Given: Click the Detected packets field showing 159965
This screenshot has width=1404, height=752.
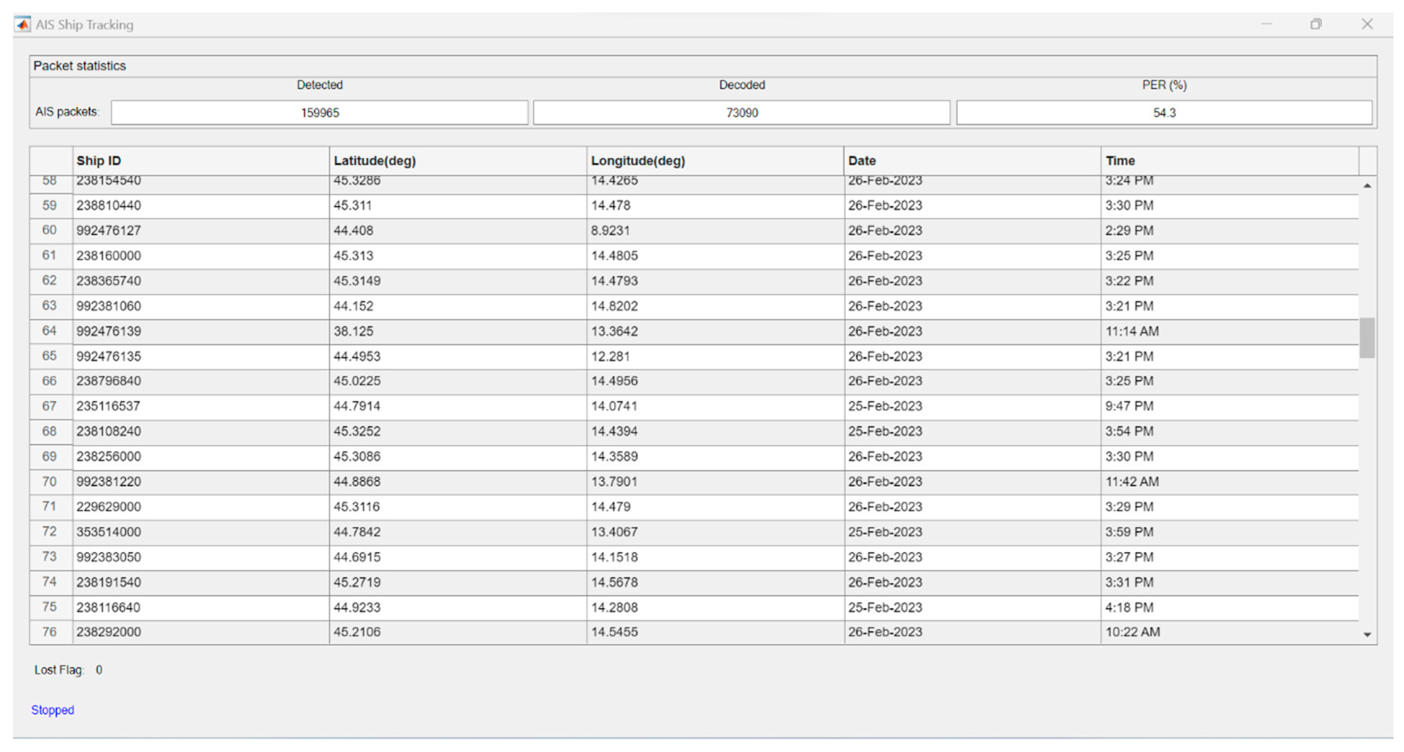Looking at the screenshot, I should [x=319, y=113].
